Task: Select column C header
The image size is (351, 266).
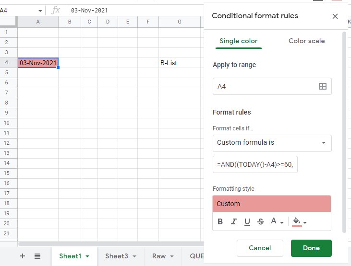Action: 89,22
